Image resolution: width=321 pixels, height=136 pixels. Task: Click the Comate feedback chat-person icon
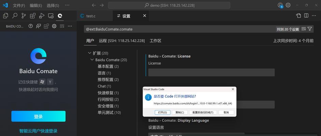coord(38,26)
